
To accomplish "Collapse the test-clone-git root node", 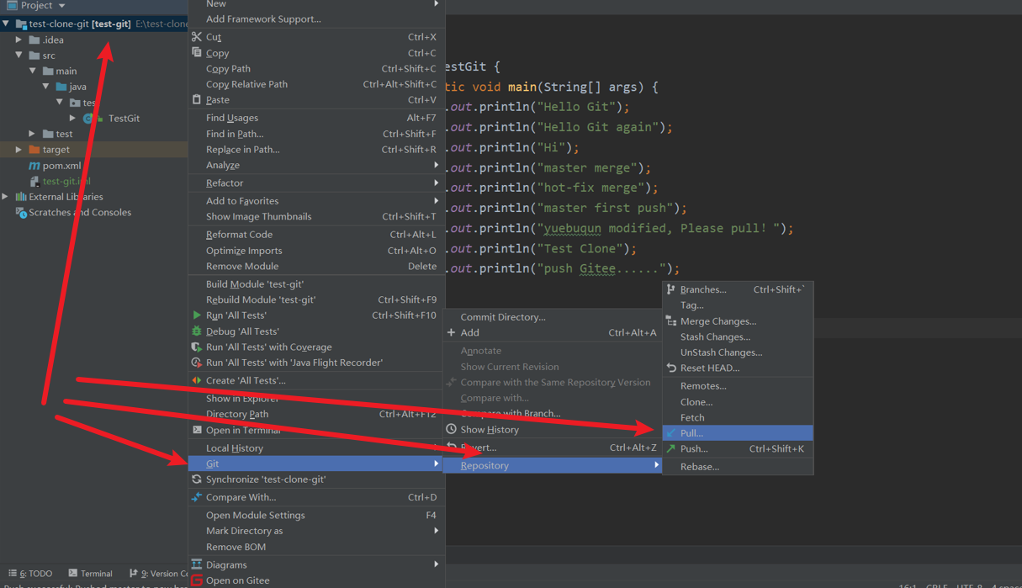I will (6, 24).
